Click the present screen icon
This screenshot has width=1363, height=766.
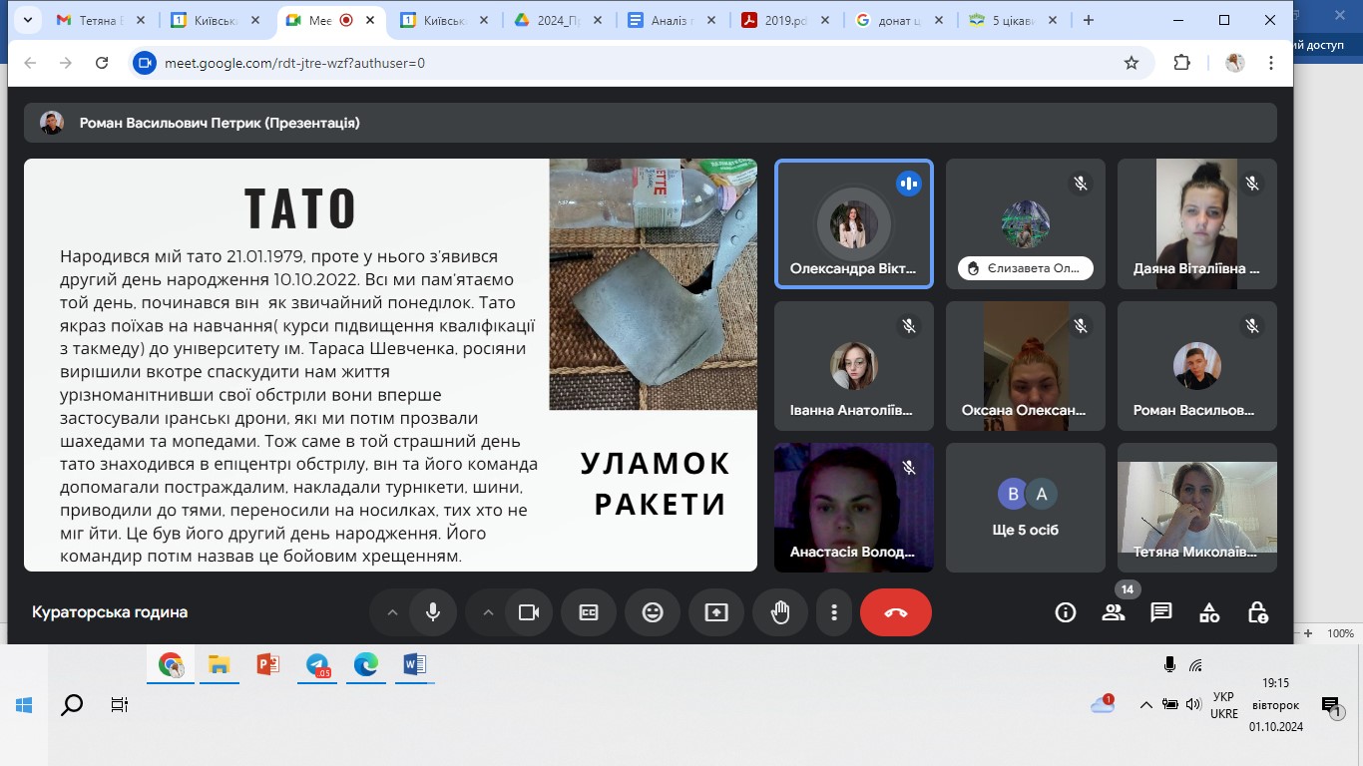(716, 612)
